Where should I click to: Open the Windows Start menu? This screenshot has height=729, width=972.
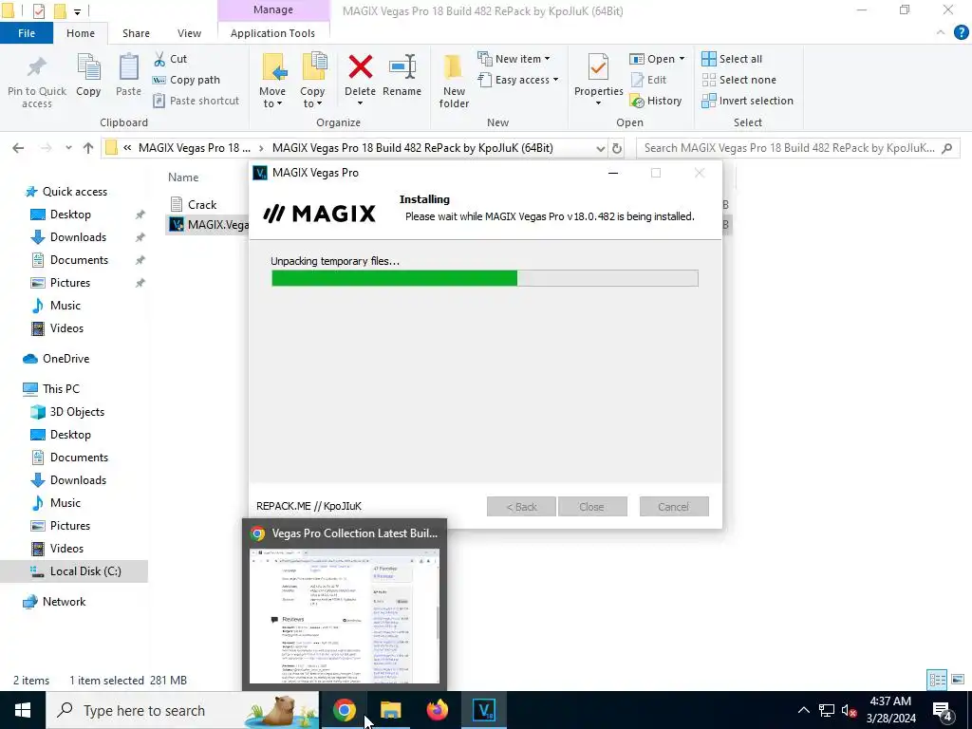23,710
